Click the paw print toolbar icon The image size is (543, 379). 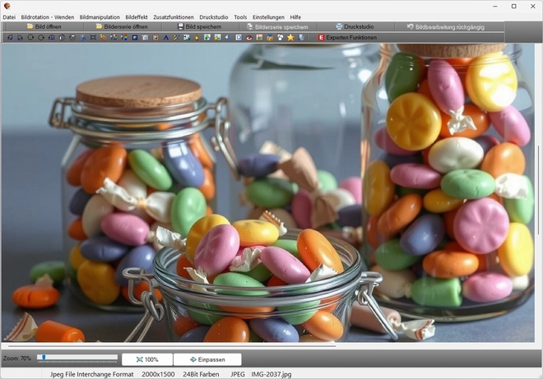tap(281, 37)
